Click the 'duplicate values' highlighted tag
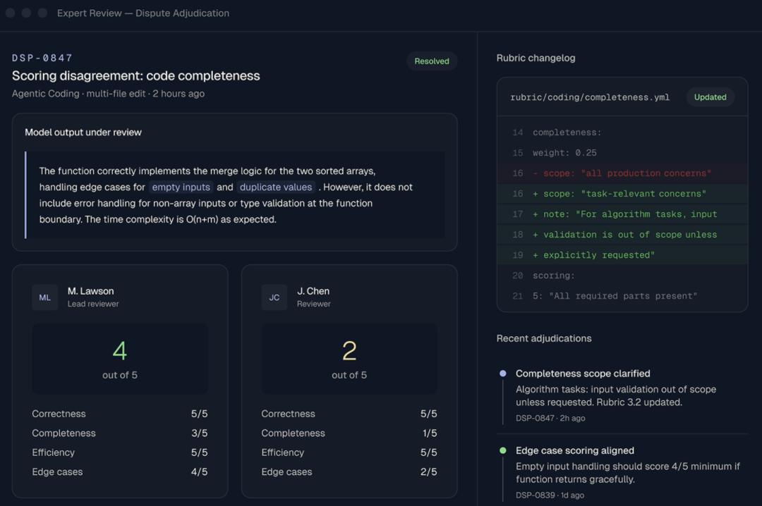This screenshot has height=506, width=762. (276, 187)
